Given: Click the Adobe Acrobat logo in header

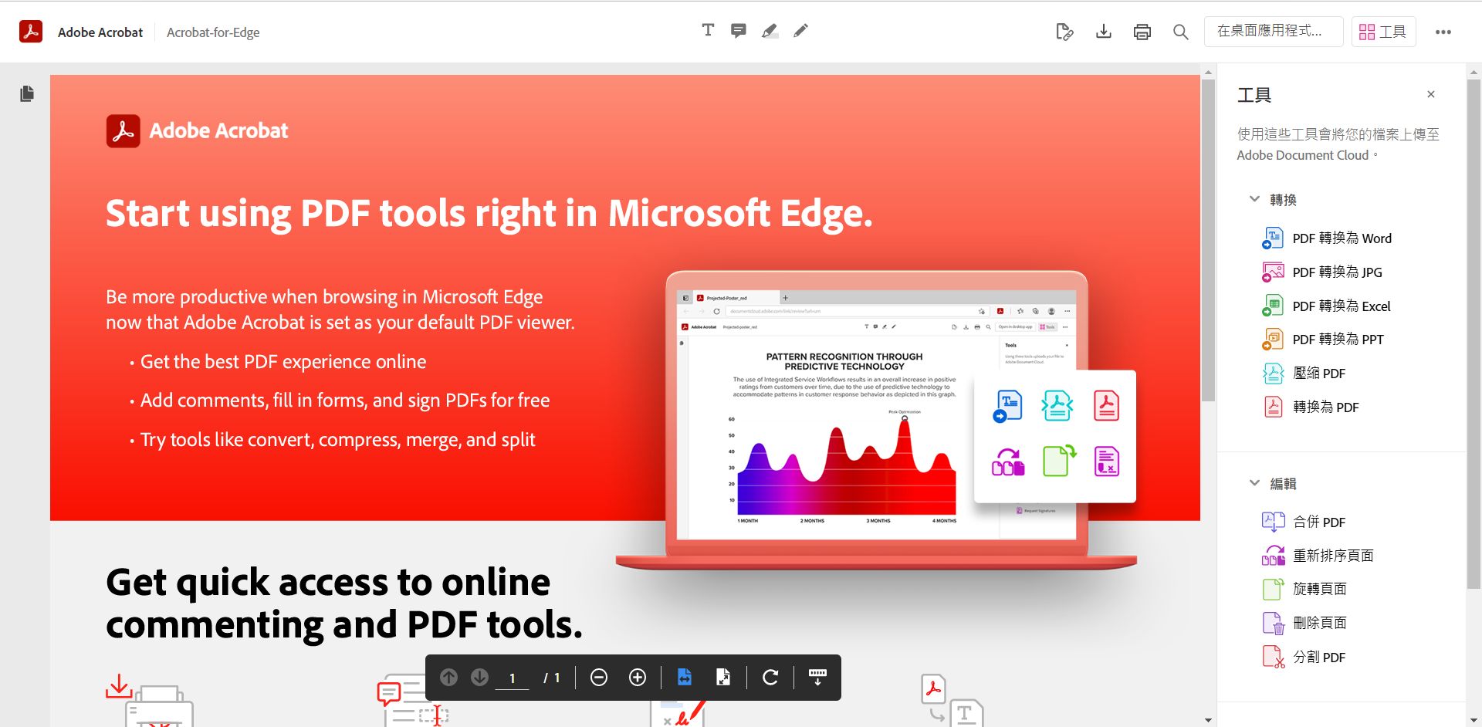Looking at the screenshot, I should coord(31,32).
